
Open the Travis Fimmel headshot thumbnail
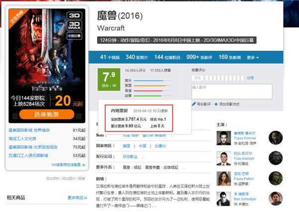[x=224, y=138]
